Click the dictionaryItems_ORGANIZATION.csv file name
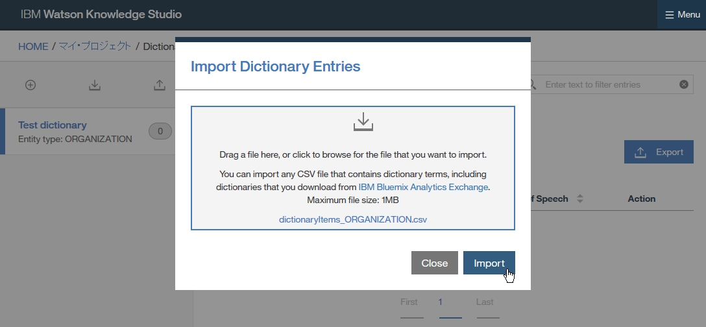Screen dimensions: 706x327 (x=353, y=219)
